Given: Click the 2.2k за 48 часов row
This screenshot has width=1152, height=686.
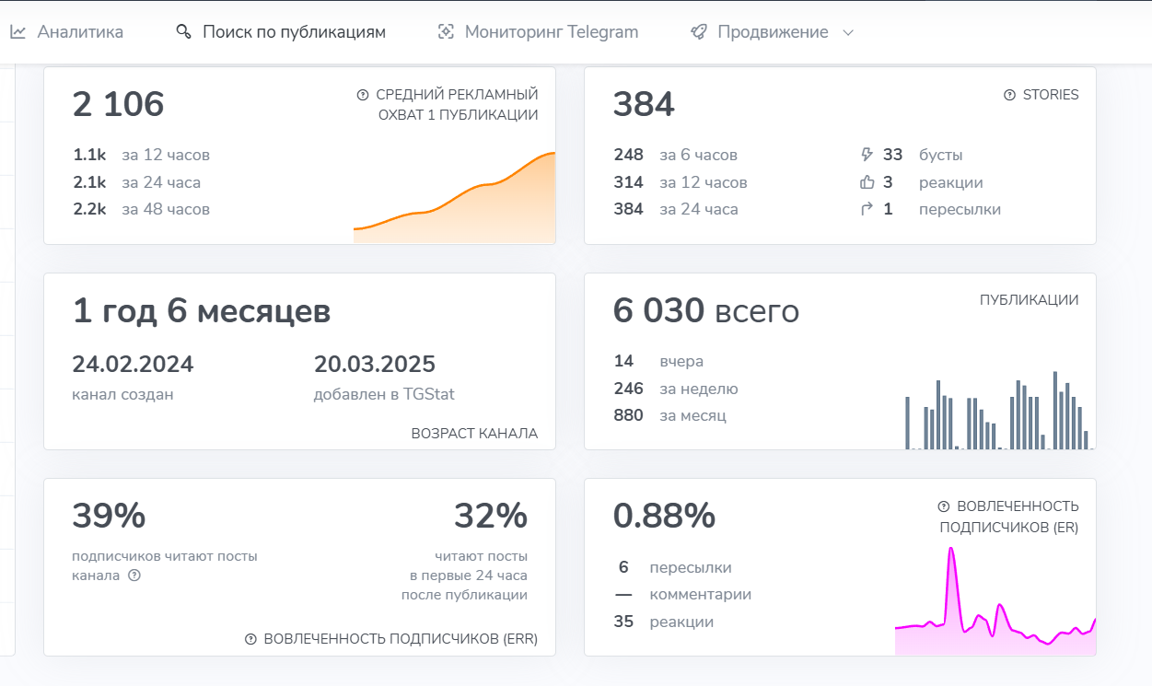Looking at the screenshot, I should (142, 209).
